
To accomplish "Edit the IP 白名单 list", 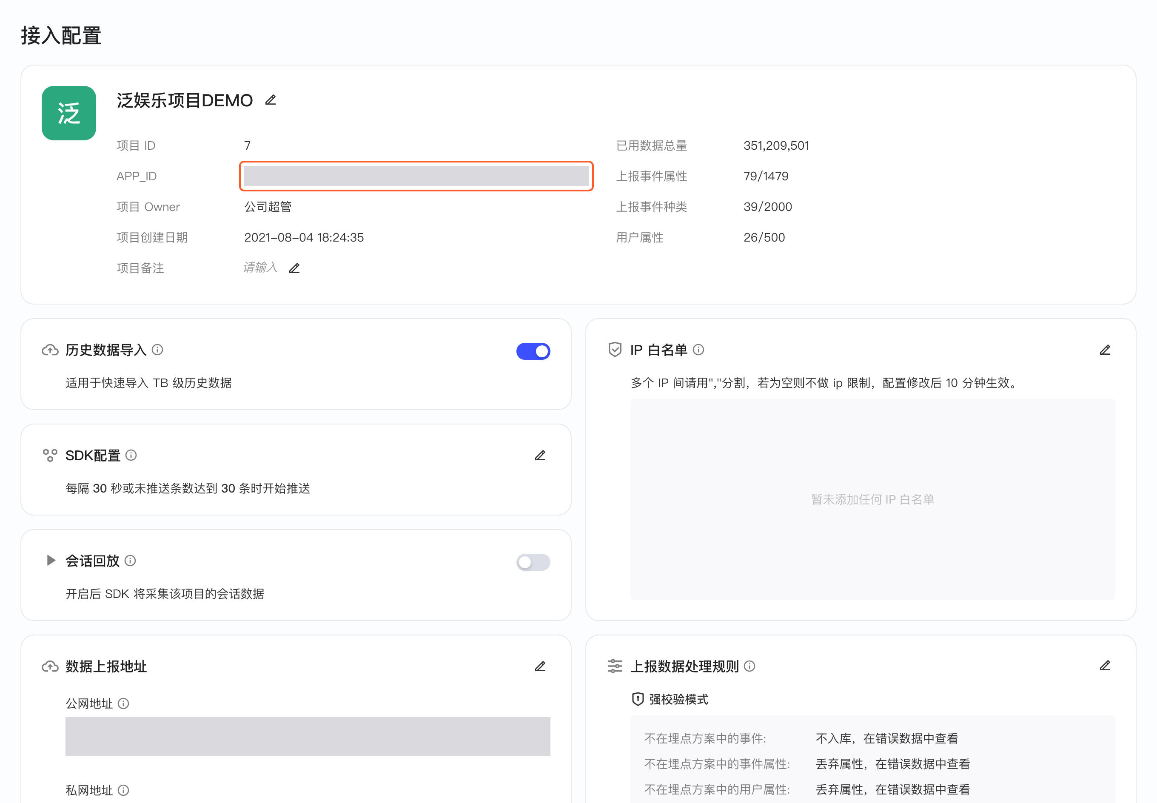I will [1105, 350].
